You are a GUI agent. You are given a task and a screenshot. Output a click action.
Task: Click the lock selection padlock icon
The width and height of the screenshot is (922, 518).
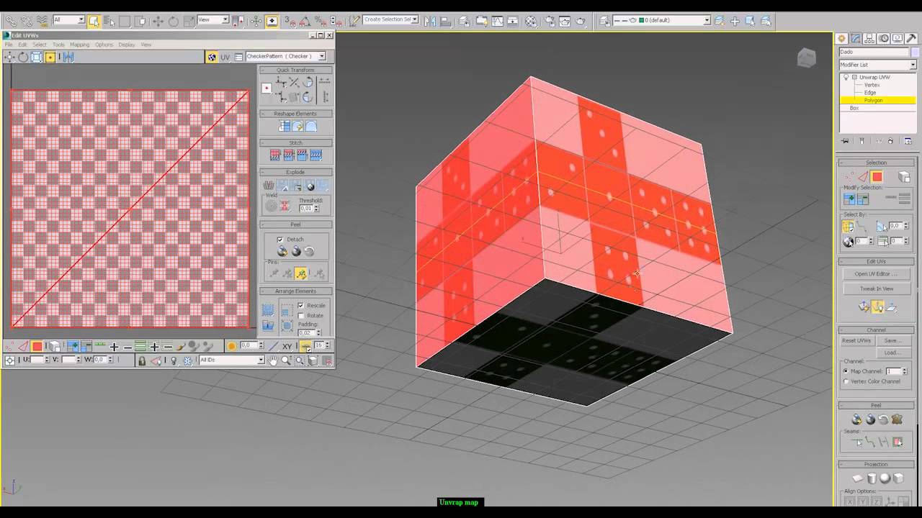pos(142,360)
